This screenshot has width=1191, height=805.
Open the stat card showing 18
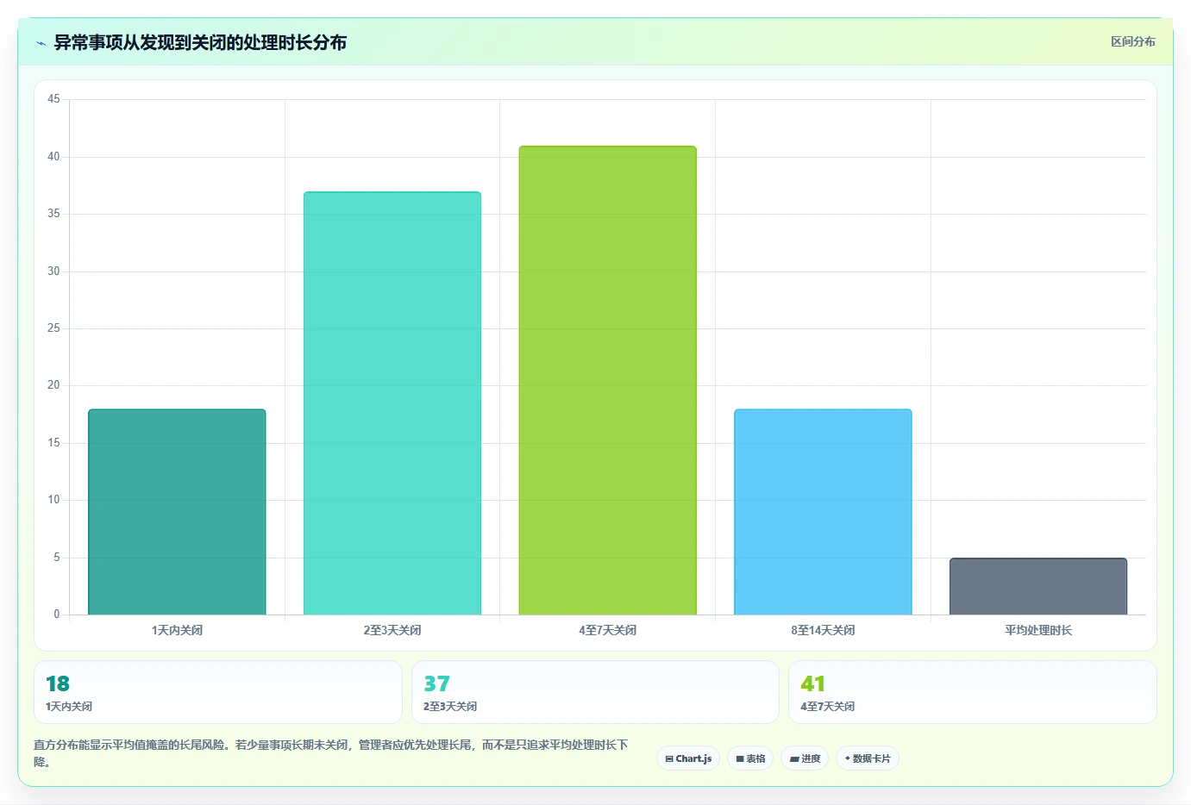tap(218, 692)
